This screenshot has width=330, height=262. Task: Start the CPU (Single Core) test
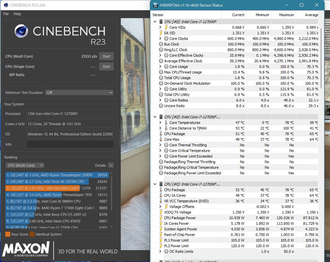pos(106,67)
